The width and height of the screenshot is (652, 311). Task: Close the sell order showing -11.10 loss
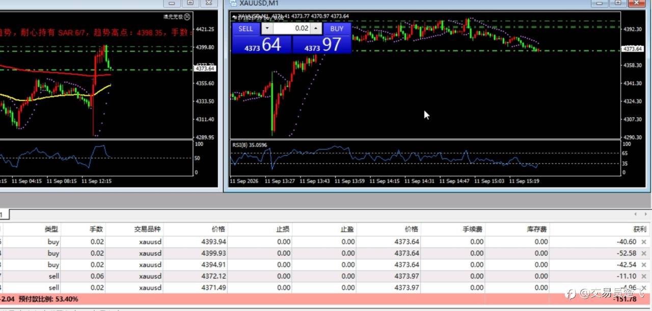[644, 276]
